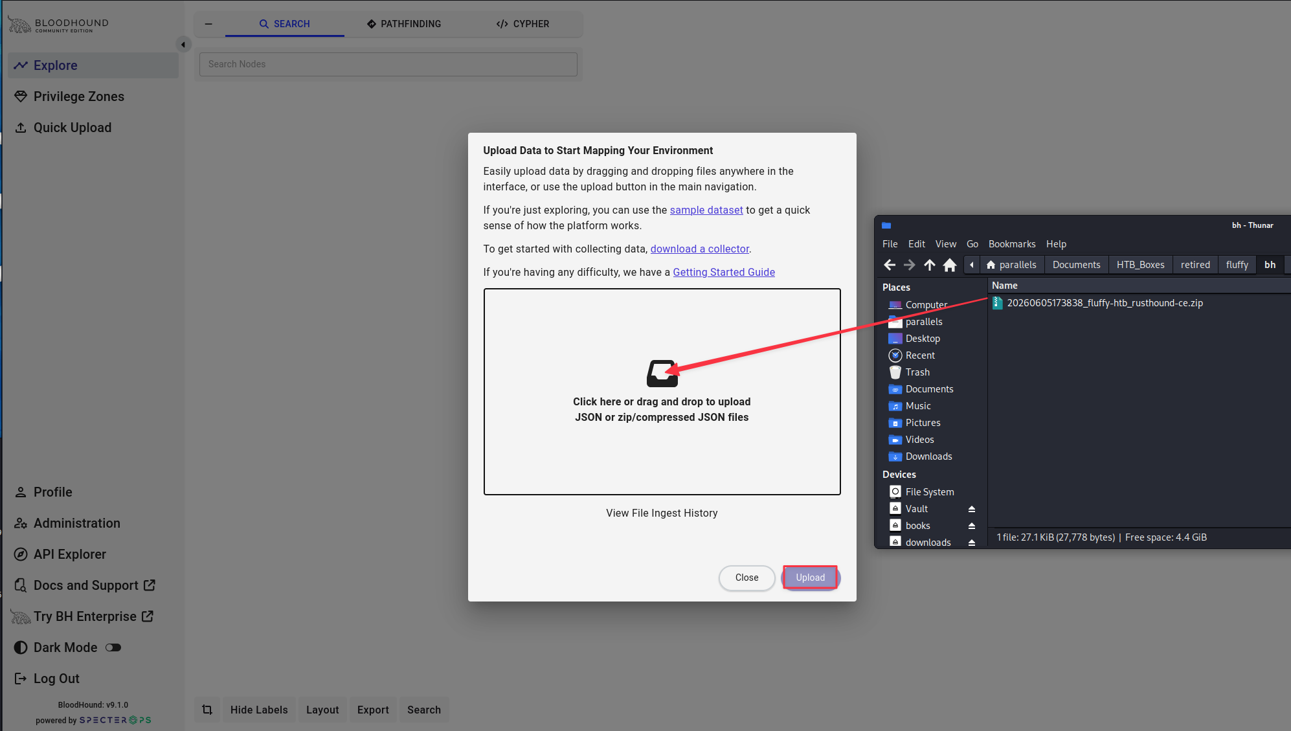Sort Thunar files by Name column

pos(1139,286)
